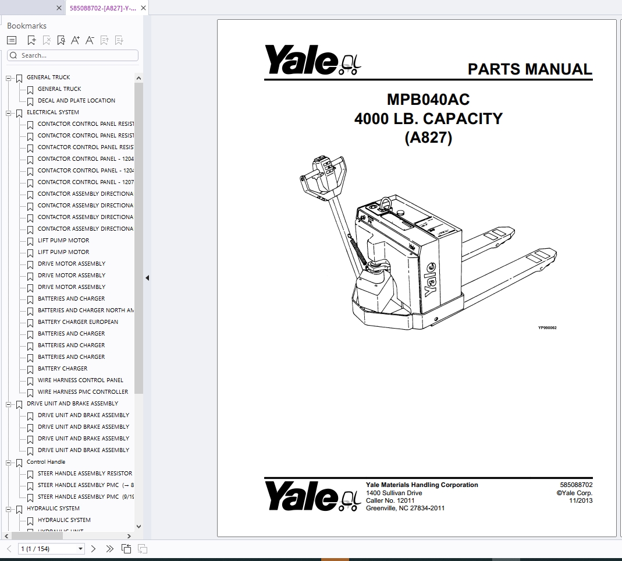Close the first document tab
622x561 pixels.
tap(59, 8)
